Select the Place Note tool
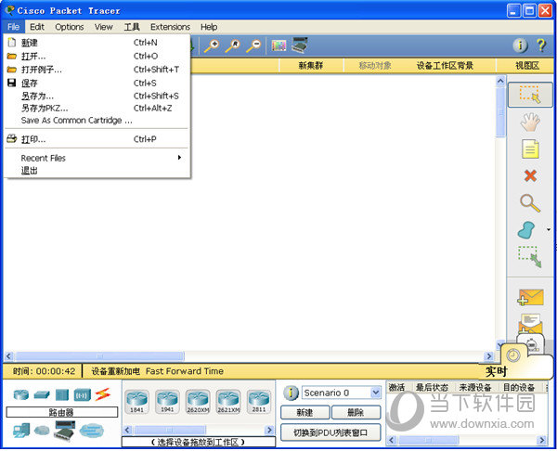This screenshot has height=451, width=557. point(530,149)
